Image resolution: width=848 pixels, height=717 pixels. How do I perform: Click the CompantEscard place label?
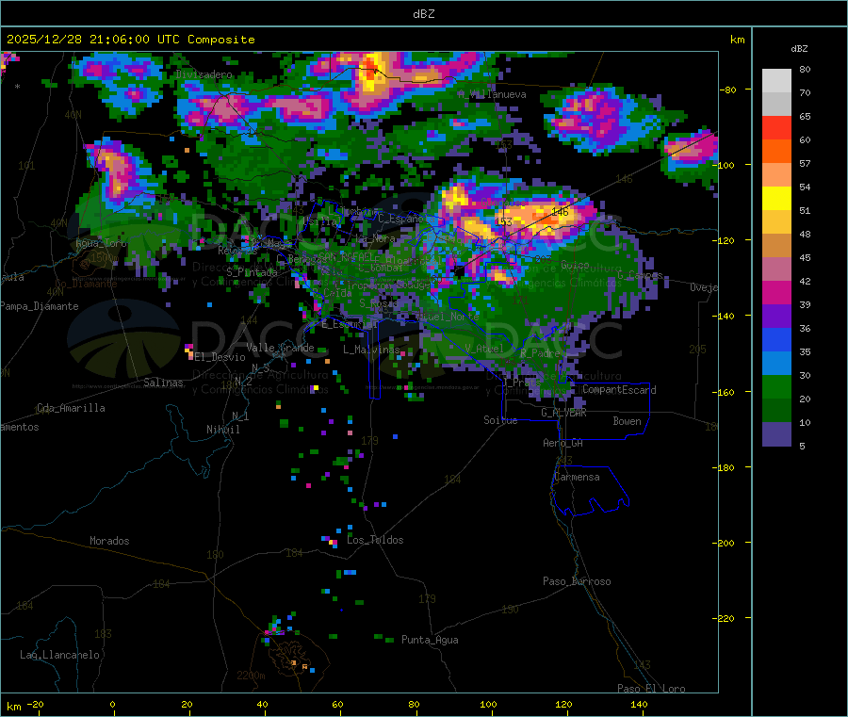coord(619,390)
